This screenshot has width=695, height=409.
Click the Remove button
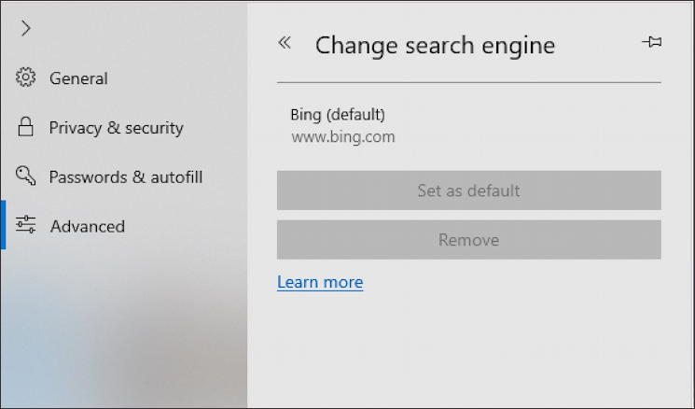[469, 240]
